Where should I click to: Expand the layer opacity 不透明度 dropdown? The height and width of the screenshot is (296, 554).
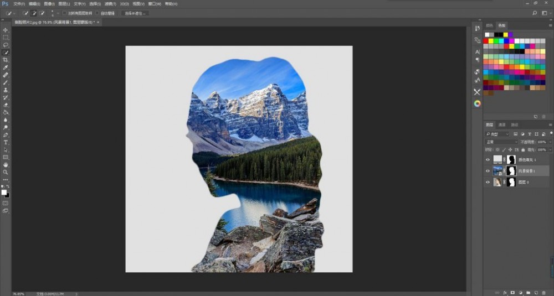tap(550, 142)
